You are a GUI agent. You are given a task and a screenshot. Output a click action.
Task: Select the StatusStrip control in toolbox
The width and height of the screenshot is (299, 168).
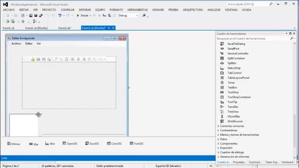(234, 68)
